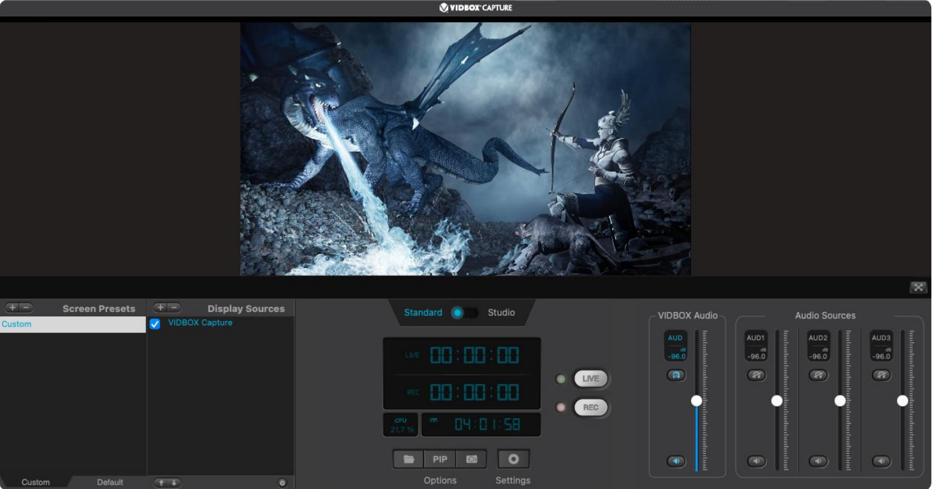Toggle headphone monitor for AUD3

(881, 375)
